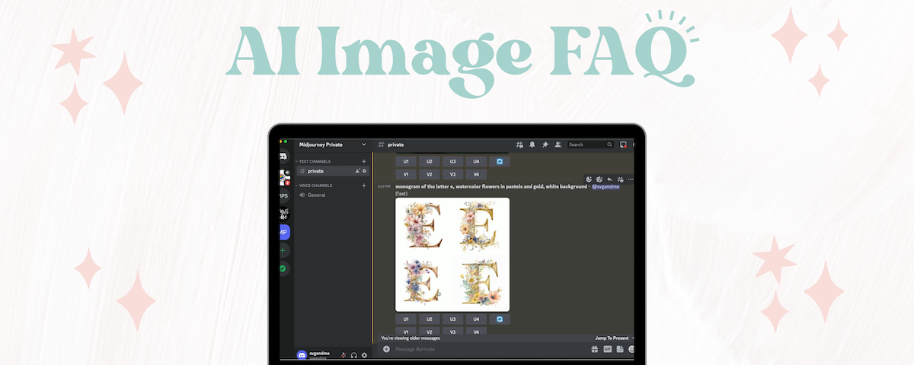Select the private text channel
Image resolution: width=914 pixels, height=365 pixels.
coord(332,171)
